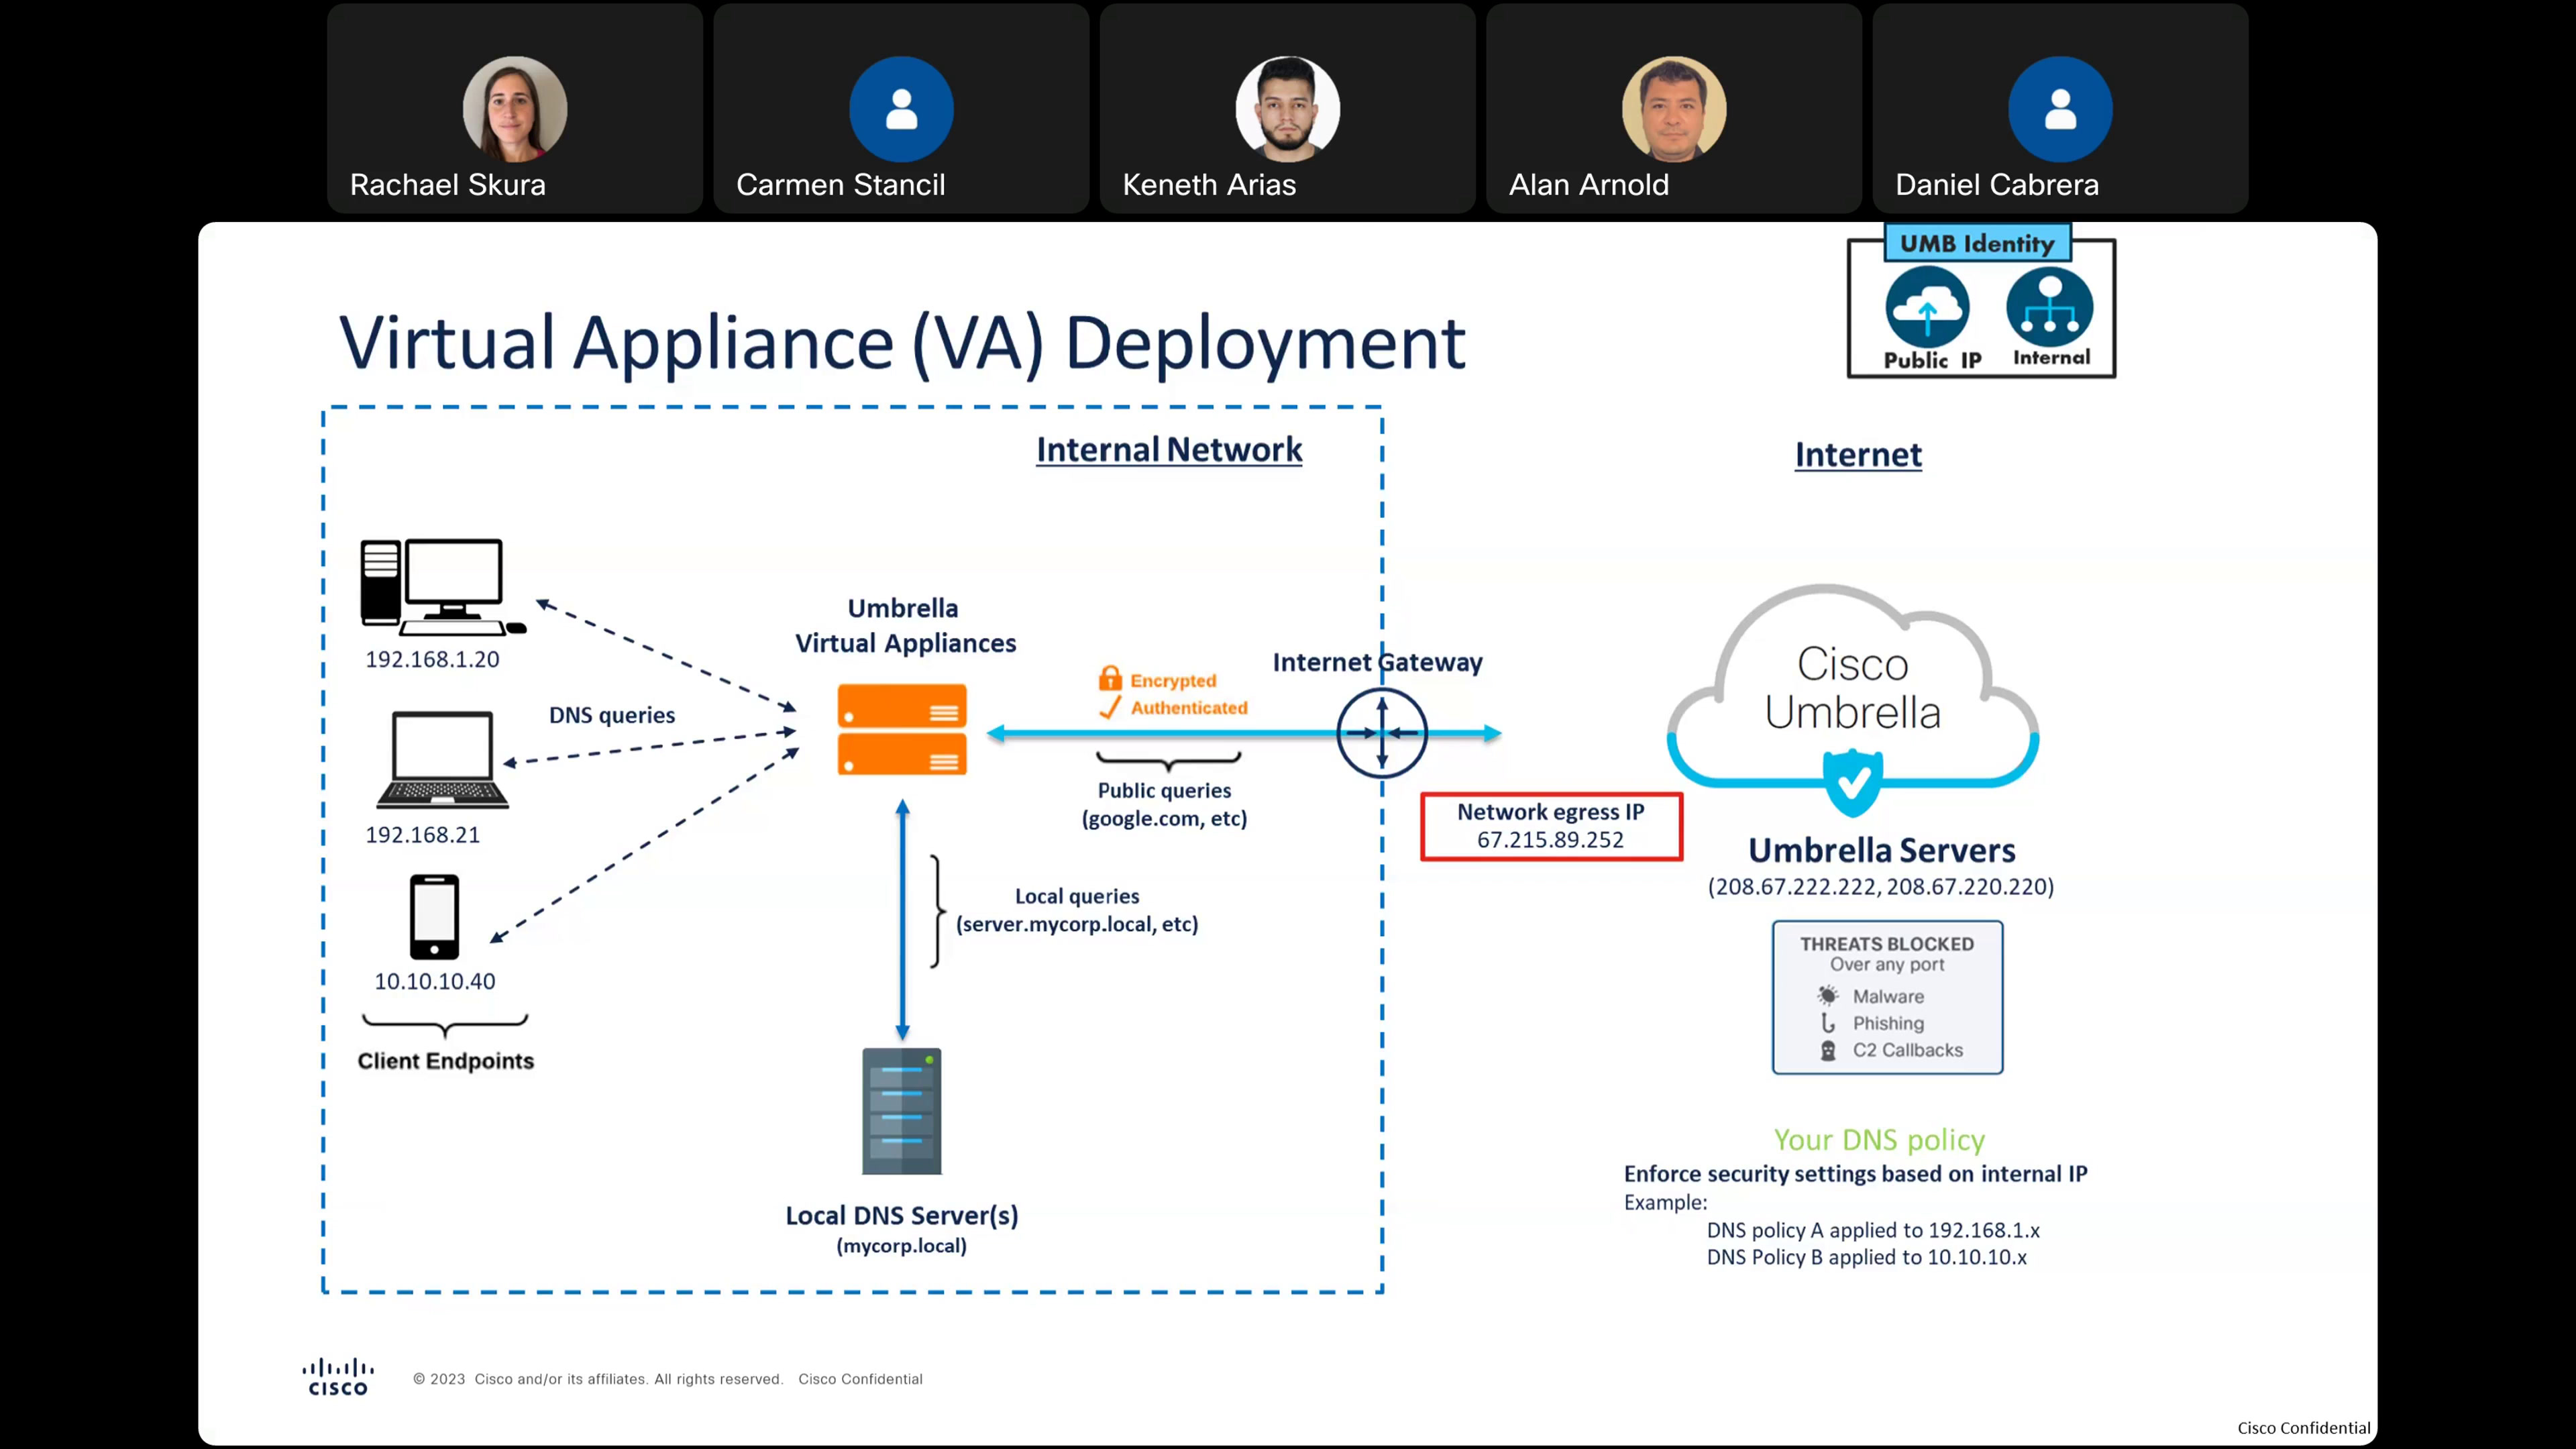Click the 'Client Endpoints' label

point(446,1061)
